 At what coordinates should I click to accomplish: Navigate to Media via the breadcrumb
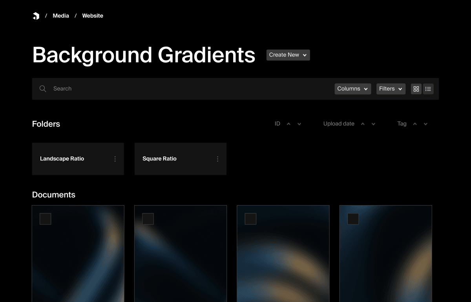(x=61, y=16)
